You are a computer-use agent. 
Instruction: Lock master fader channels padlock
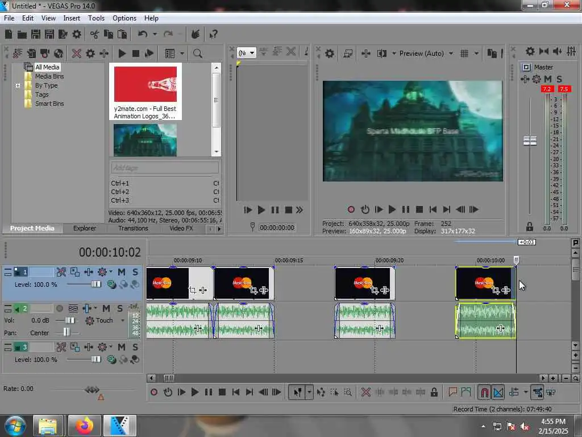tap(530, 226)
